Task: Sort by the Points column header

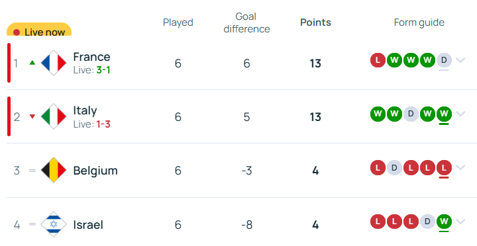Action: coord(315,22)
